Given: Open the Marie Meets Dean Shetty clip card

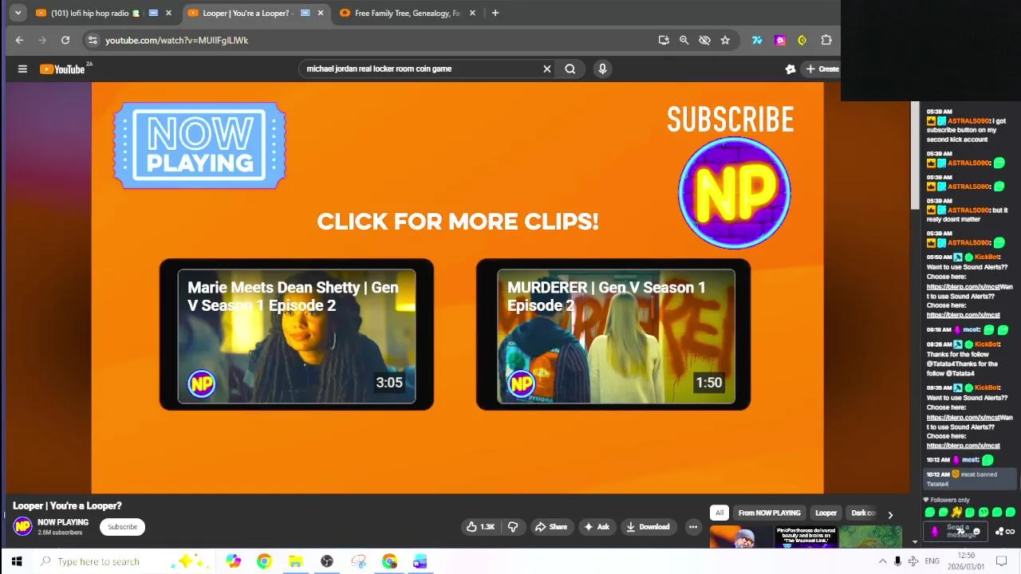Looking at the screenshot, I should 297,335.
